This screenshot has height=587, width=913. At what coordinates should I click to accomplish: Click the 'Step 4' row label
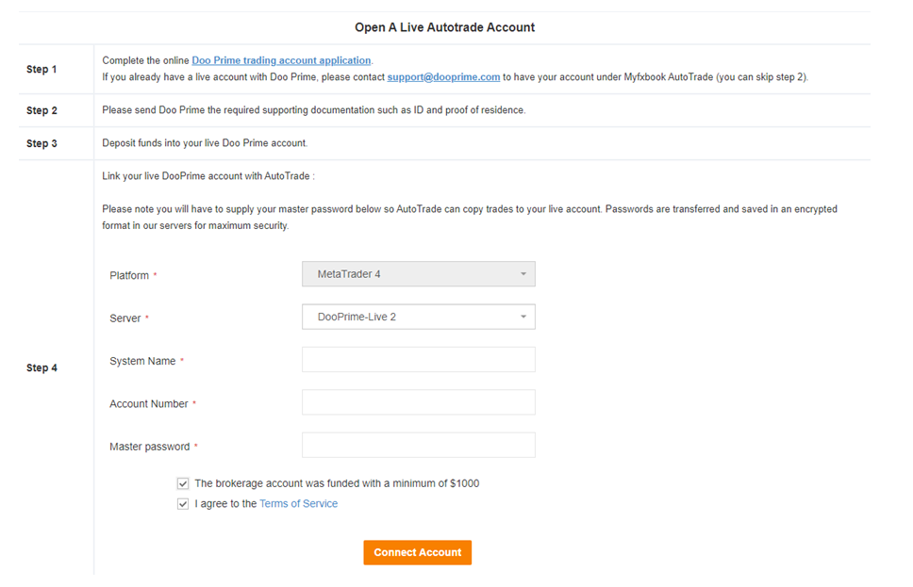pos(41,367)
